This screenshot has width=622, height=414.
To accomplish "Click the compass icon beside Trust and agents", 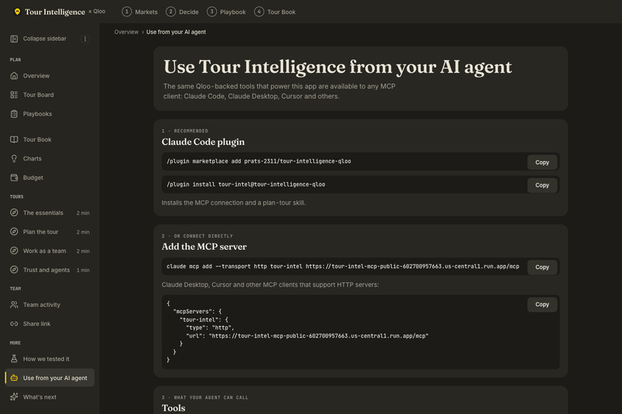I will point(14,270).
